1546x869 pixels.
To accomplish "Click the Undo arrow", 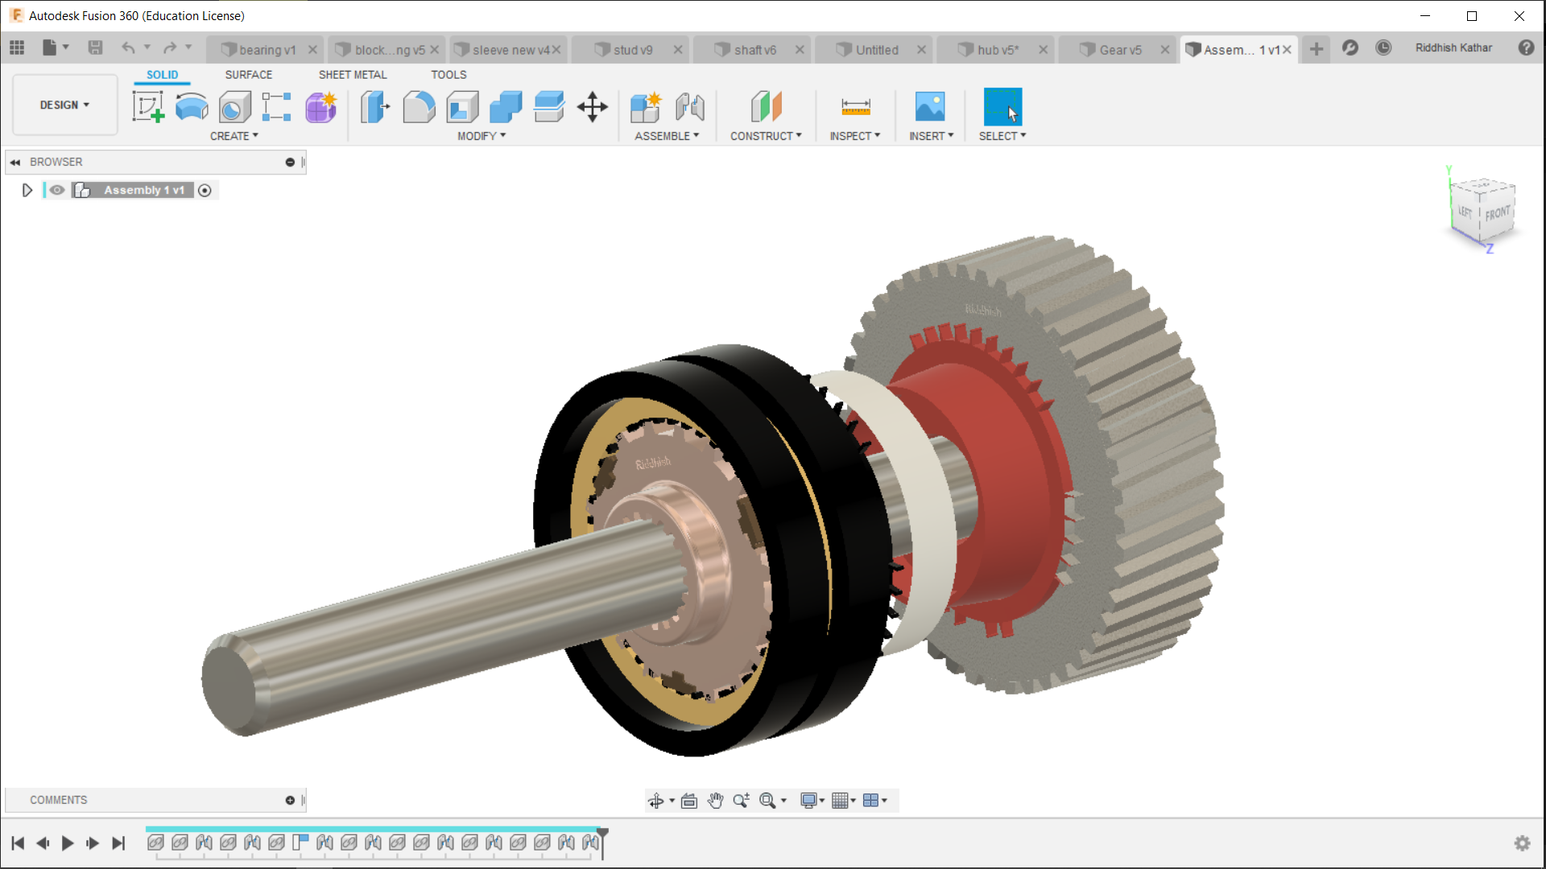I will coord(128,47).
